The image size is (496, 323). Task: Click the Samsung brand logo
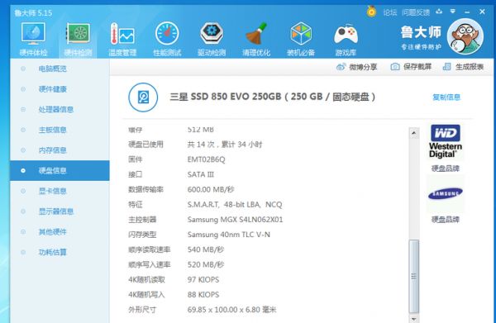click(x=446, y=194)
